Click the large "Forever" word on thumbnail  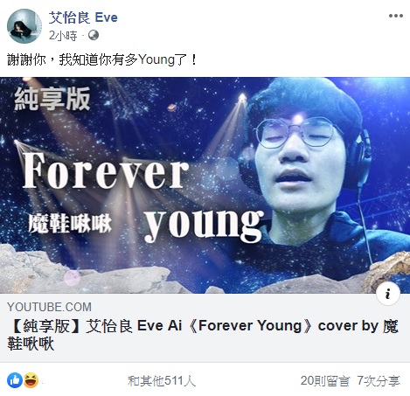106,171
